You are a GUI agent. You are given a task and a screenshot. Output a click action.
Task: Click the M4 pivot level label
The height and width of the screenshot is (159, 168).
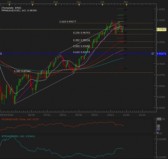125,20
